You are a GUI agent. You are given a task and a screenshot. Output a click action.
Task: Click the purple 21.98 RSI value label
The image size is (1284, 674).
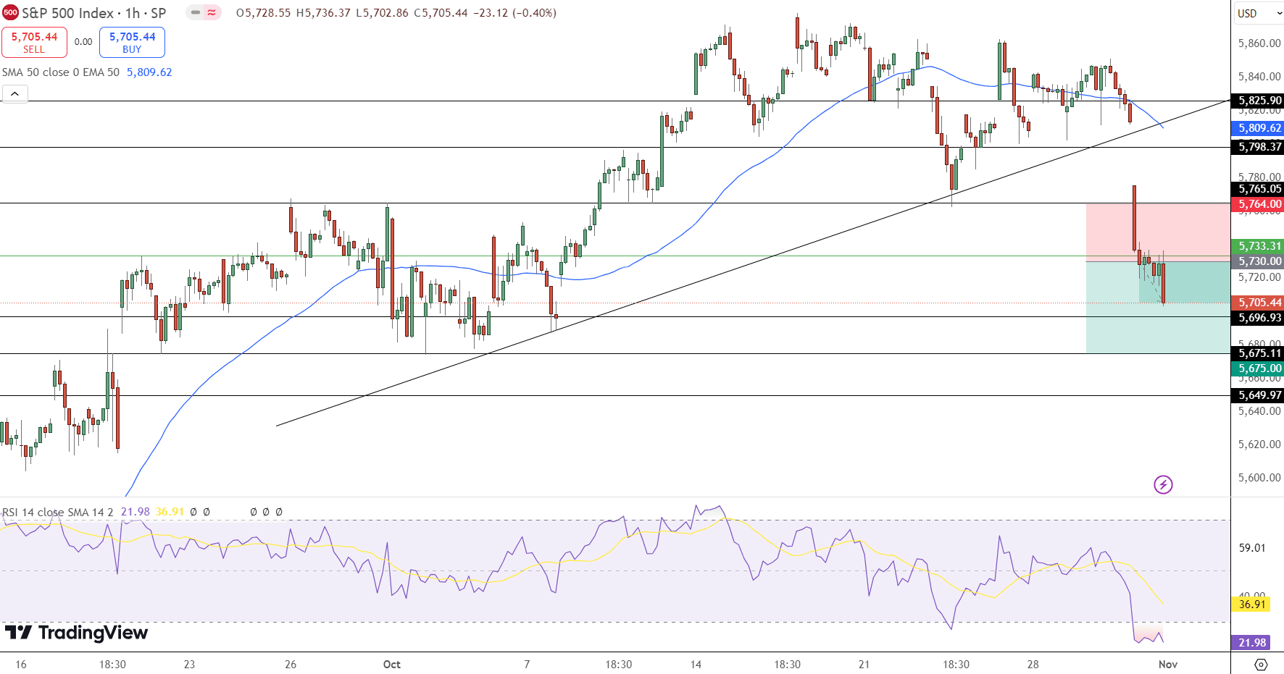click(1251, 642)
